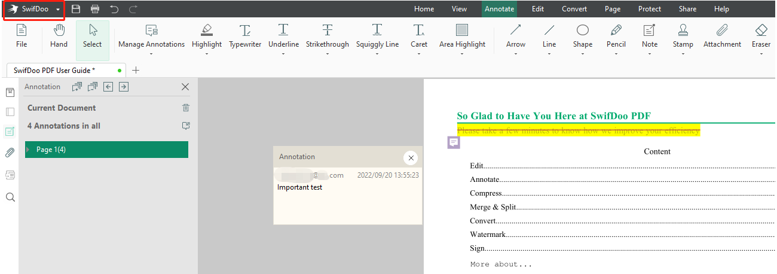Open the Share tab
Image resolution: width=777 pixels, height=274 pixels.
(x=687, y=9)
